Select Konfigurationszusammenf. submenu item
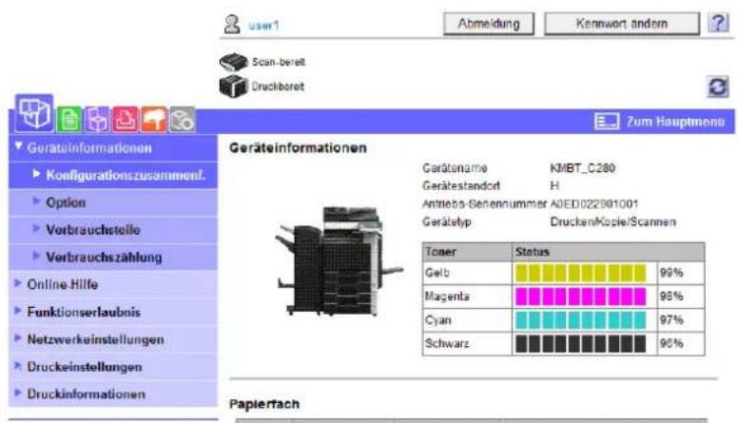 coord(113,176)
